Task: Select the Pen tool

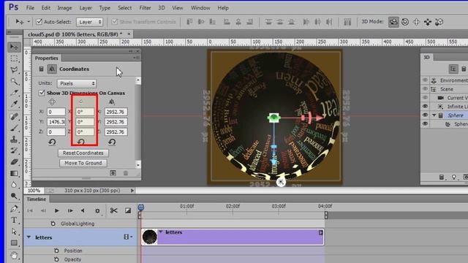Action: click(x=14, y=208)
